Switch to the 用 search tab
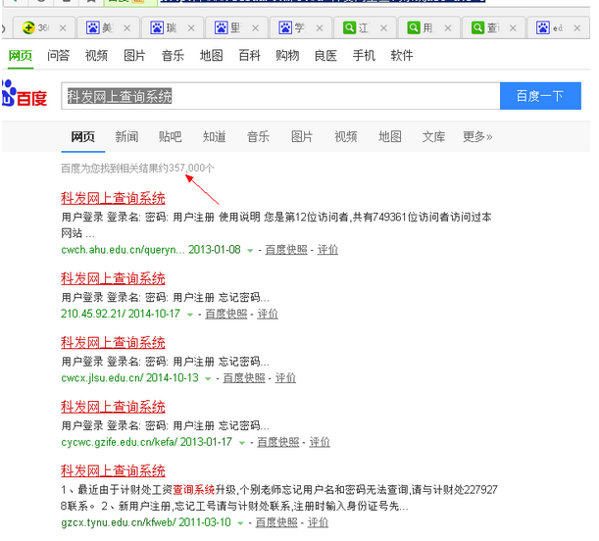This screenshot has height=541, width=599. [429, 27]
